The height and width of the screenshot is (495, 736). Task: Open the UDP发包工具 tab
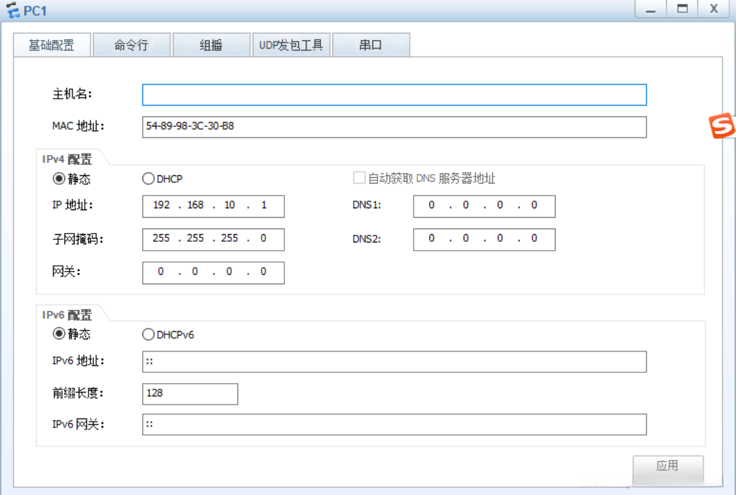point(291,45)
